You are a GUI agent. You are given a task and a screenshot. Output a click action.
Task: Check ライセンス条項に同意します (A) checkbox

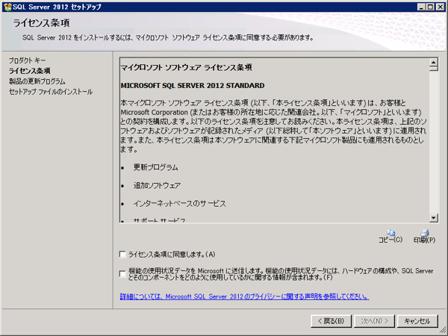[122, 255]
